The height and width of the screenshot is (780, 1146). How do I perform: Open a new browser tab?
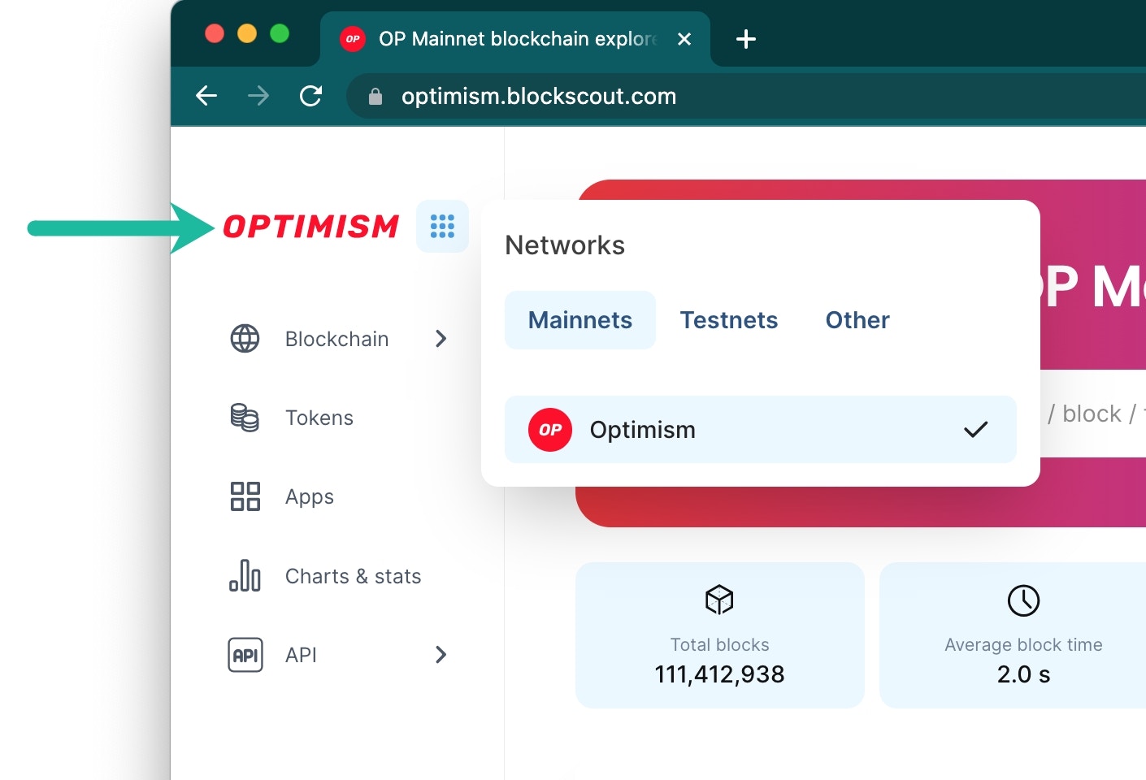pyautogui.click(x=745, y=39)
